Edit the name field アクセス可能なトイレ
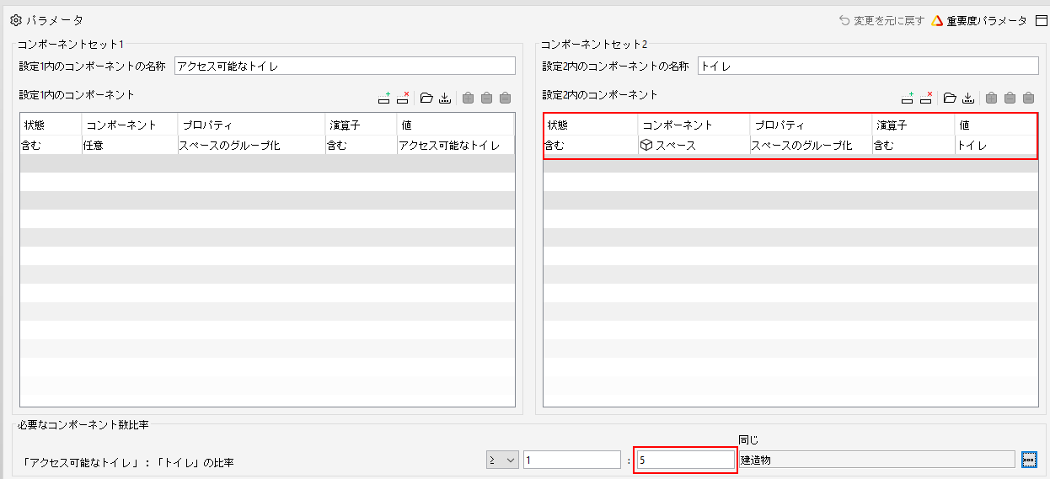The height and width of the screenshot is (479, 1050). (345, 66)
